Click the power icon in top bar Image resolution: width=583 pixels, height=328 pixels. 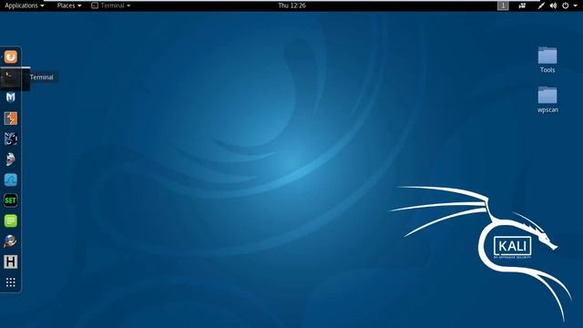pyautogui.click(x=565, y=5)
